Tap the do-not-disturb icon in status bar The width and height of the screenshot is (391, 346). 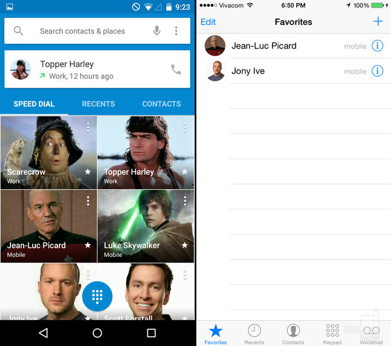pyautogui.click(x=136, y=7)
